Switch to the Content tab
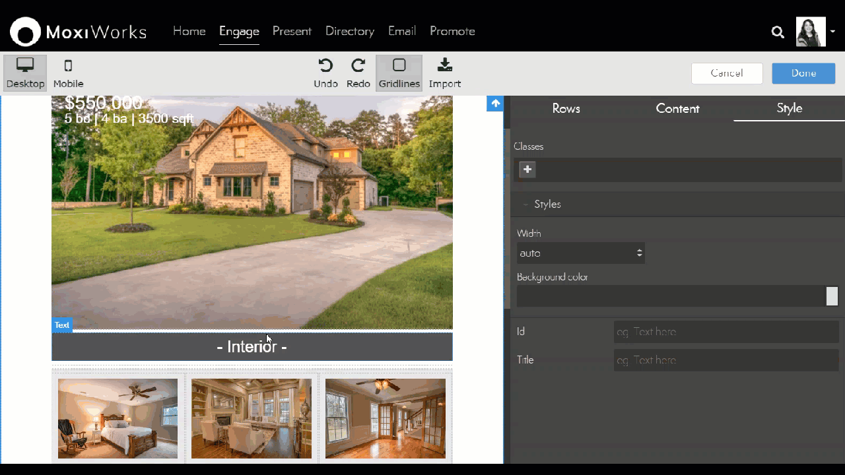845x475 pixels. coord(677,109)
